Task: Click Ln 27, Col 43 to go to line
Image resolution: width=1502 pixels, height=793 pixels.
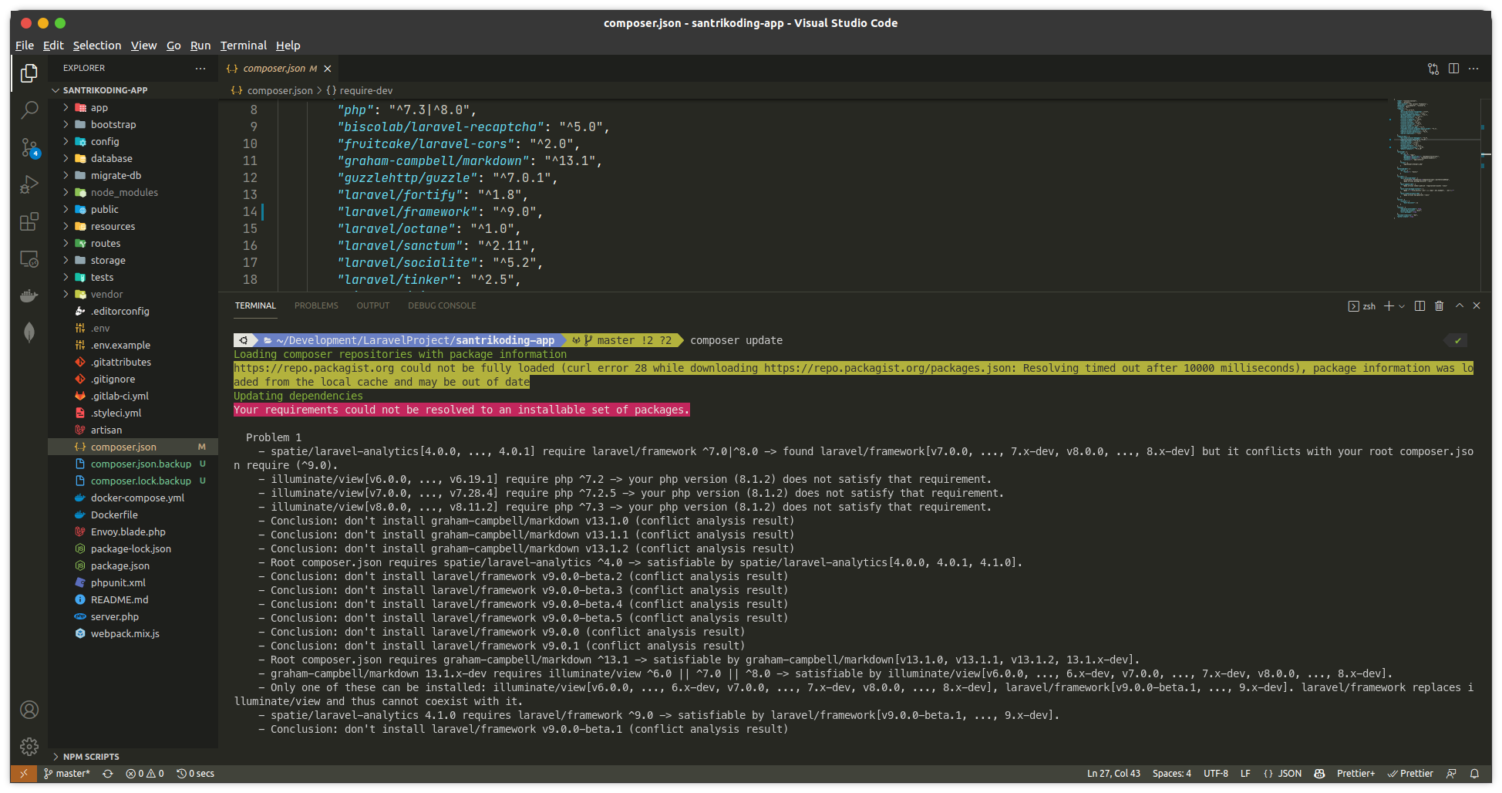Action: click(x=1113, y=774)
